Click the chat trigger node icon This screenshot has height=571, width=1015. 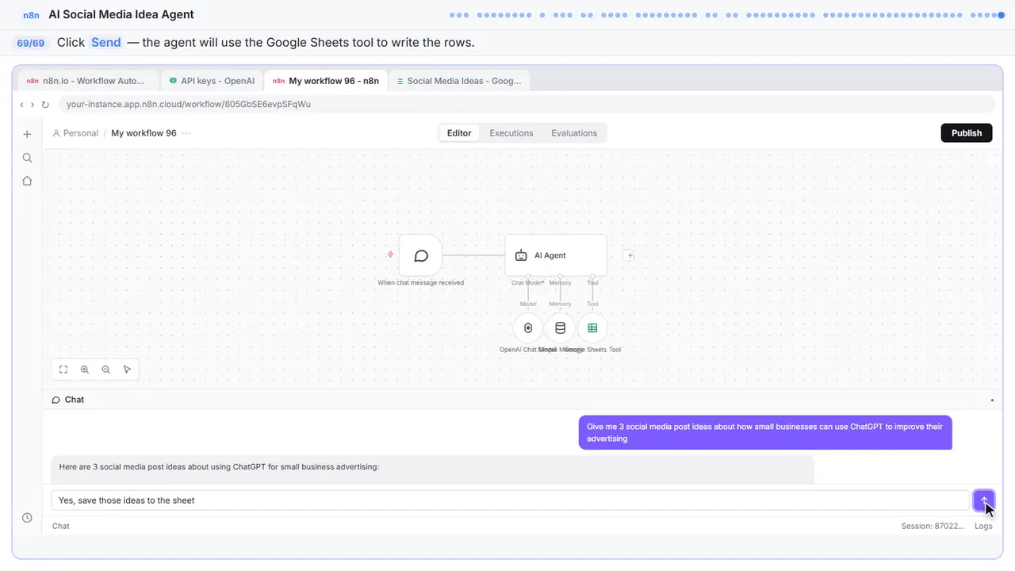[421, 255]
